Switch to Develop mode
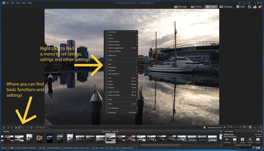 point(226,7)
